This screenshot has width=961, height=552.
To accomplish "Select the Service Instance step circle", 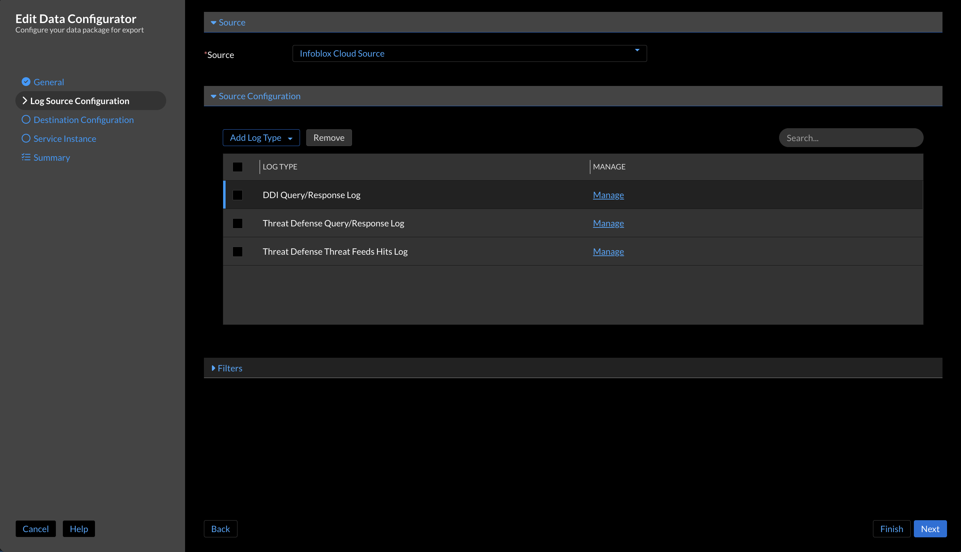I will point(26,138).
